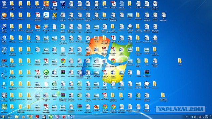Open the Kaspersky taskbar button
212x119 pixels.
pyautogui.click(x=64, y=117)
